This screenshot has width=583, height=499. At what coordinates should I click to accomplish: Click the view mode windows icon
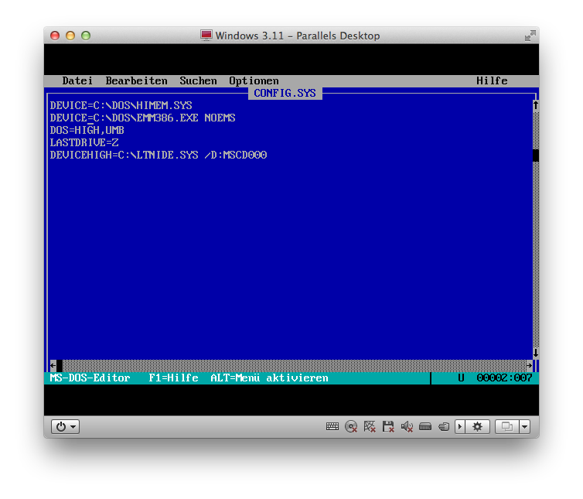(x=507, y=426)
